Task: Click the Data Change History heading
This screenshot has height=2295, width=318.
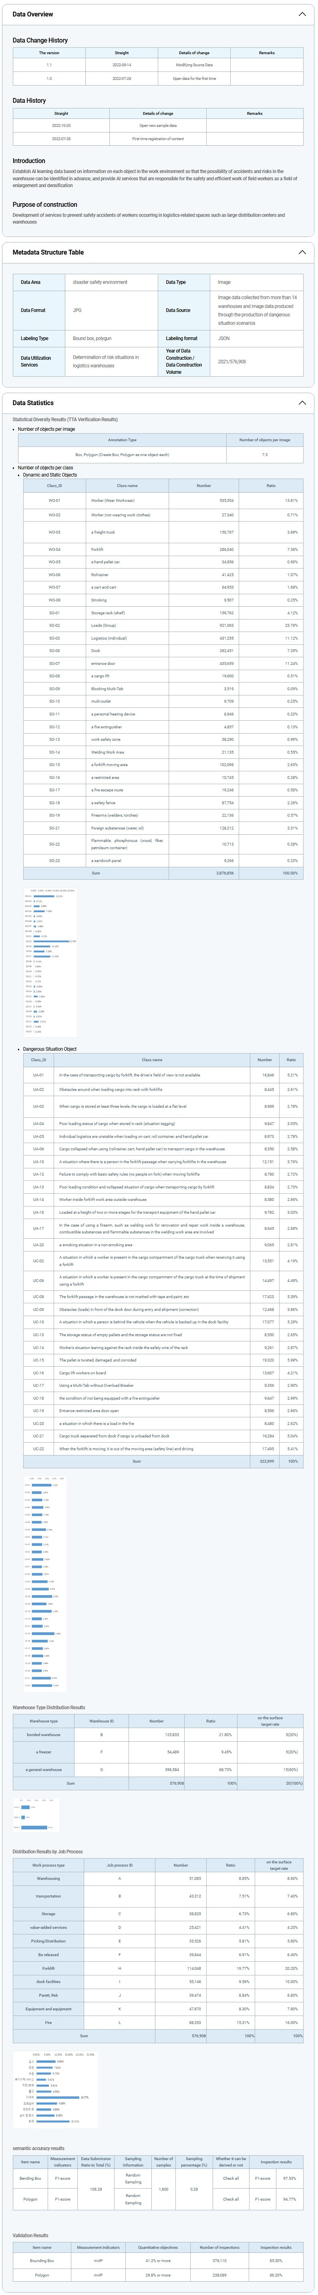Action: 40,40
